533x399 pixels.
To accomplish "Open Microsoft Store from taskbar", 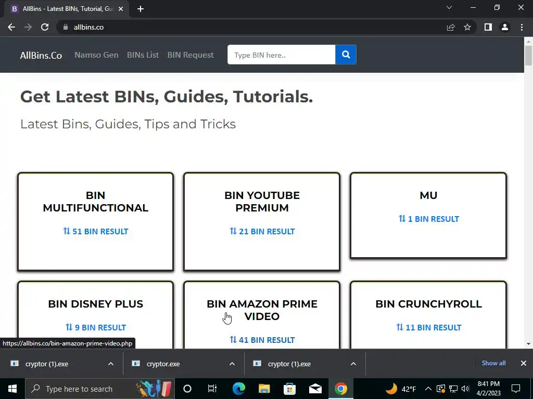I will point(289,389).
